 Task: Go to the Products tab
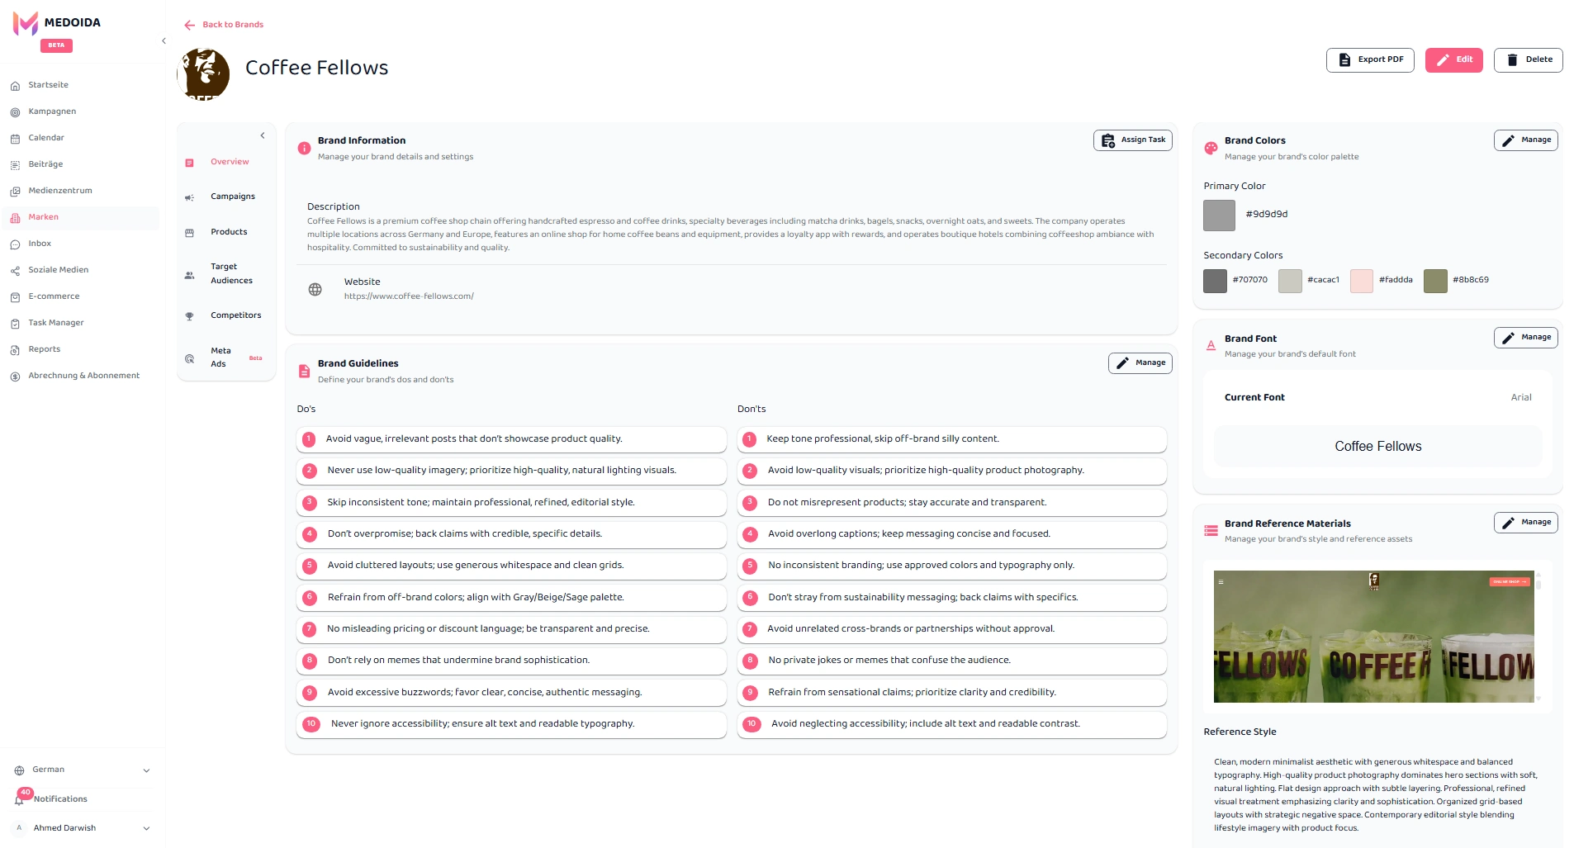[x=226, y=232]
